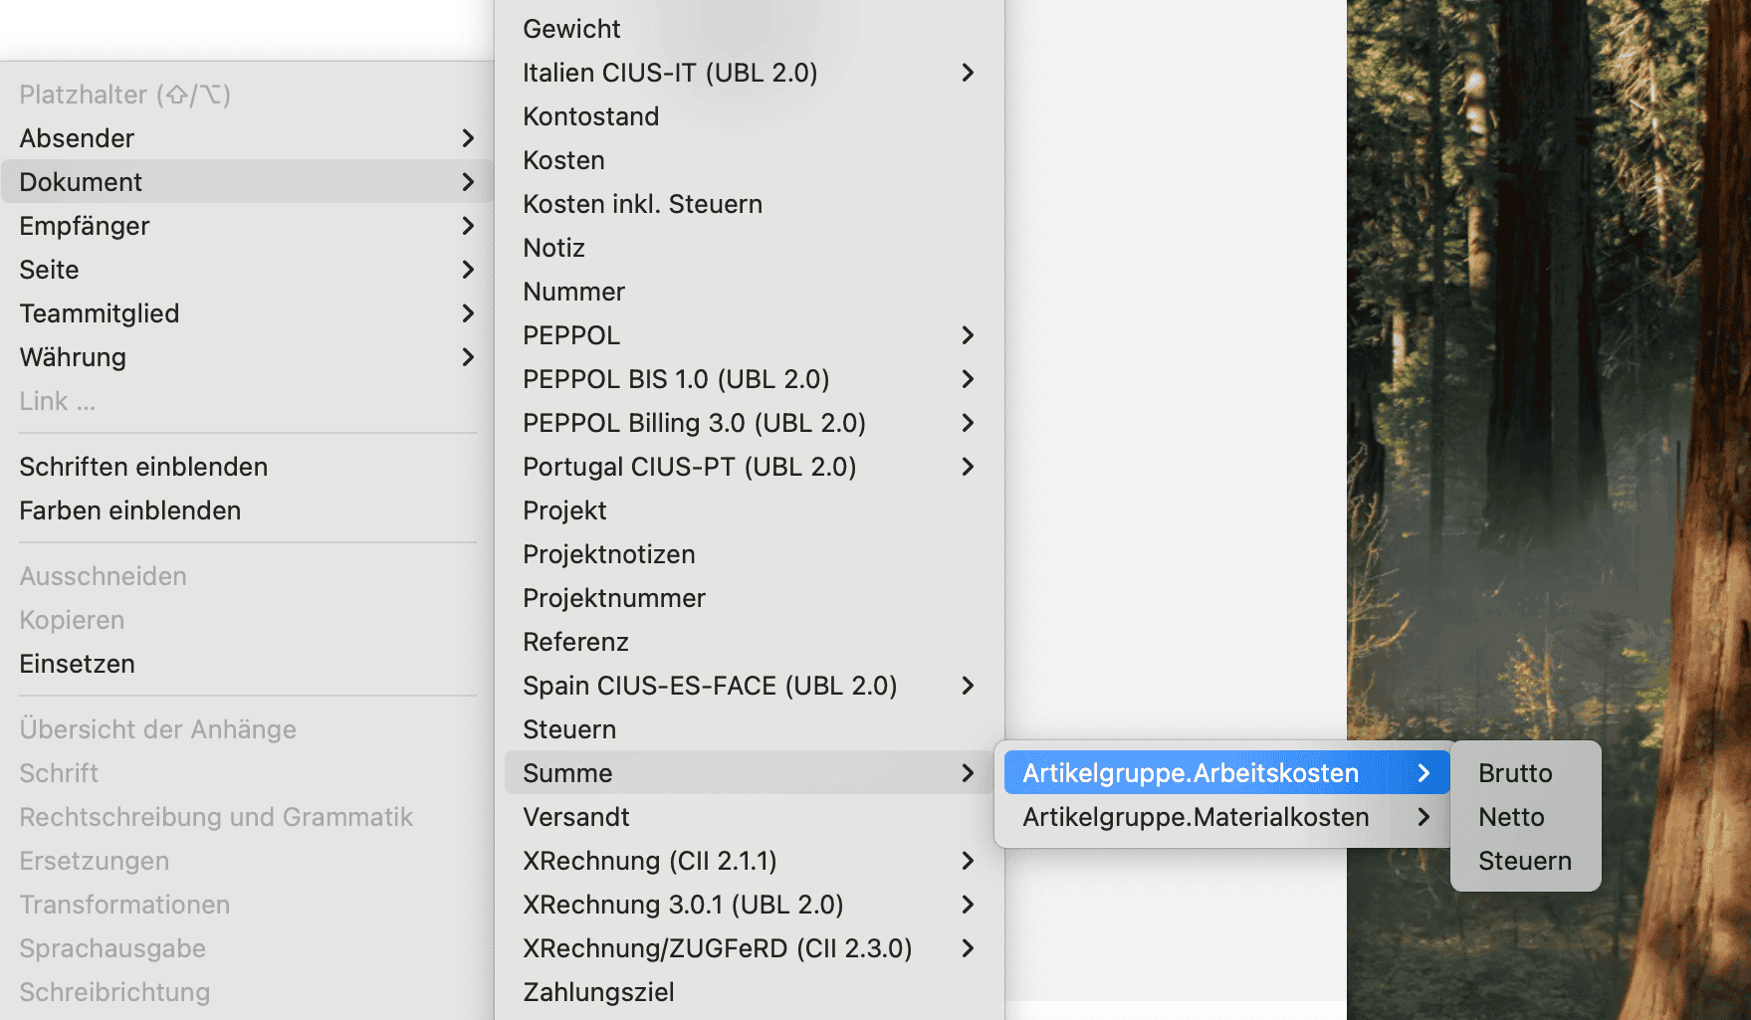Insert the Projektnummer placeholder
Image resolution: width=1751 pixels, height=1020 pixels.
coord(749,598)
